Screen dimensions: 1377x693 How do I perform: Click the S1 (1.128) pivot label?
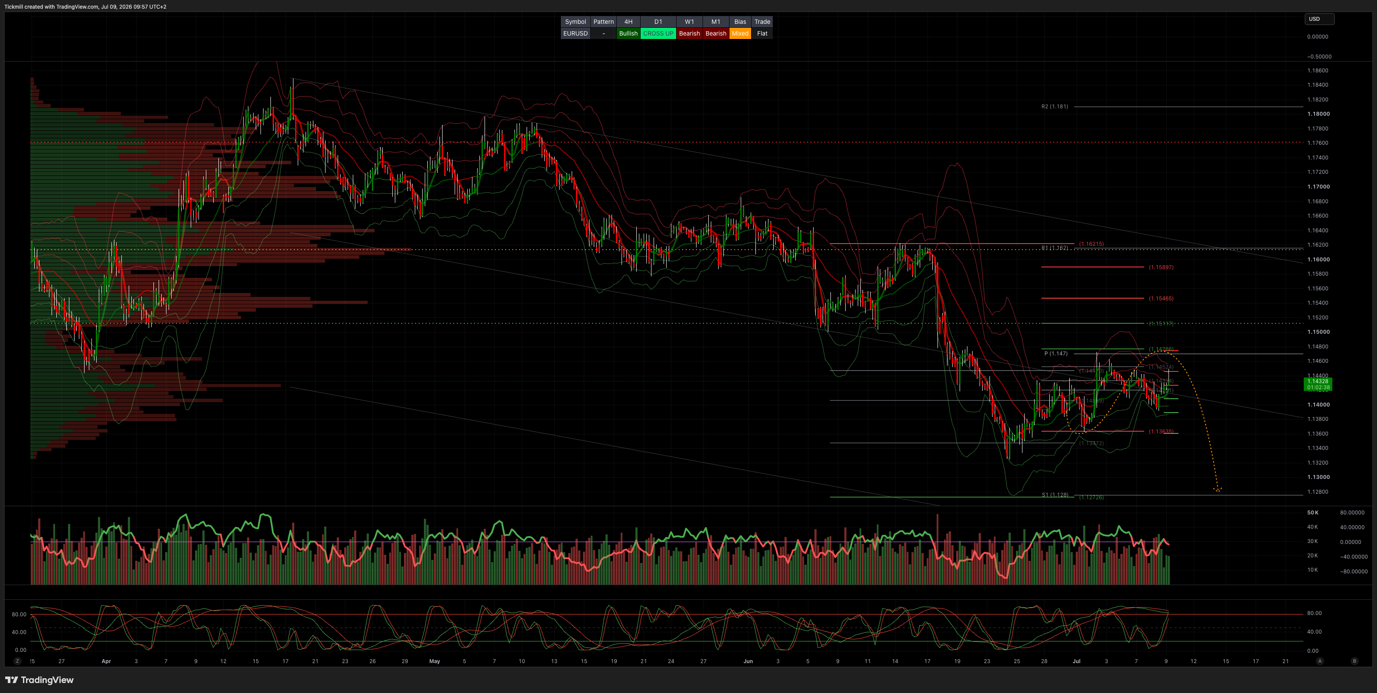pyautogui.click(x=1055, y=495)
